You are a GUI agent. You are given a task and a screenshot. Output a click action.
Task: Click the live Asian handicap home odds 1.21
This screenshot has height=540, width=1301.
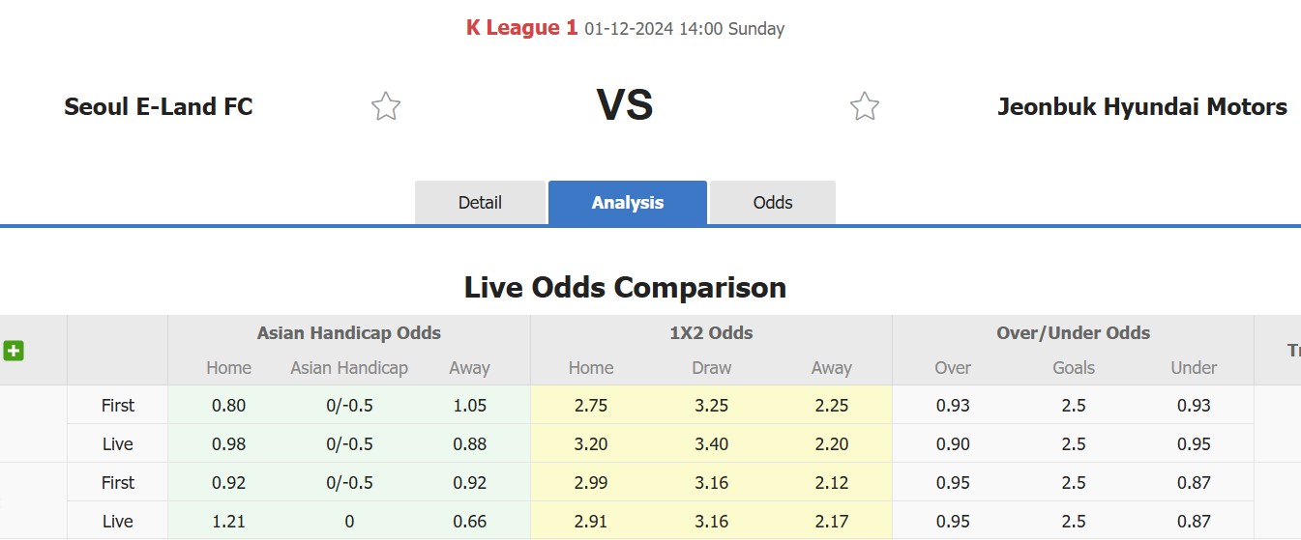tap(229, 522)
